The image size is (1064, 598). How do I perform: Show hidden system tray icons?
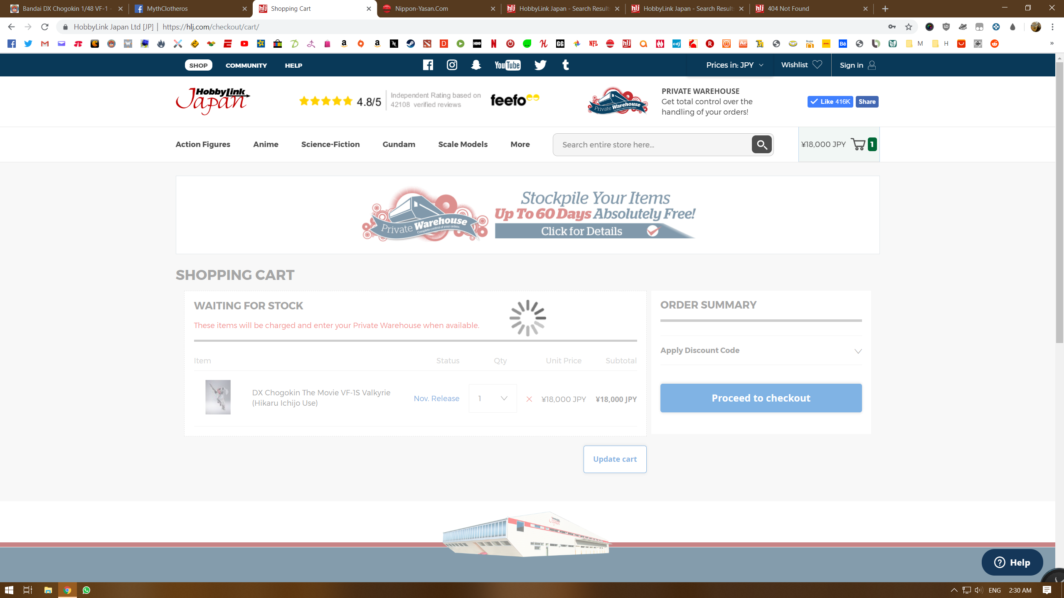[954, 590]
